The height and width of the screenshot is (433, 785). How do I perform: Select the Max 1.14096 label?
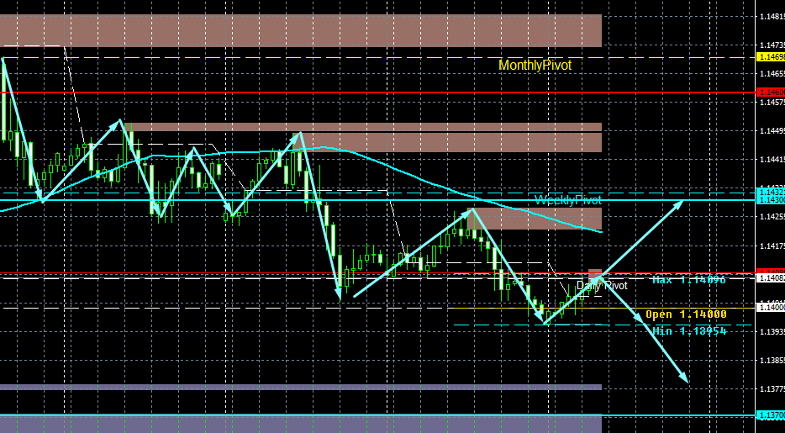coord(689,280)
